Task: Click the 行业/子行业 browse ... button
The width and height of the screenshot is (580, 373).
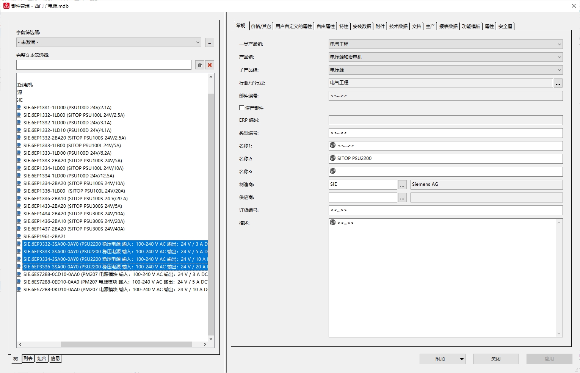Action: pos(558,83)
